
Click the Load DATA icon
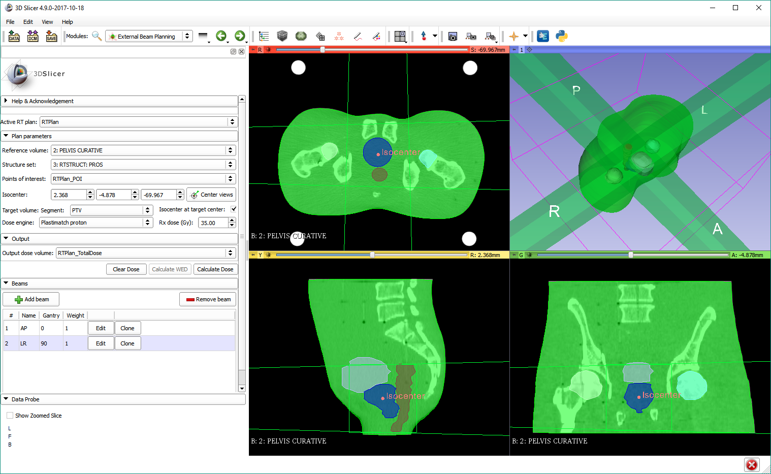(x=14, y=36)
